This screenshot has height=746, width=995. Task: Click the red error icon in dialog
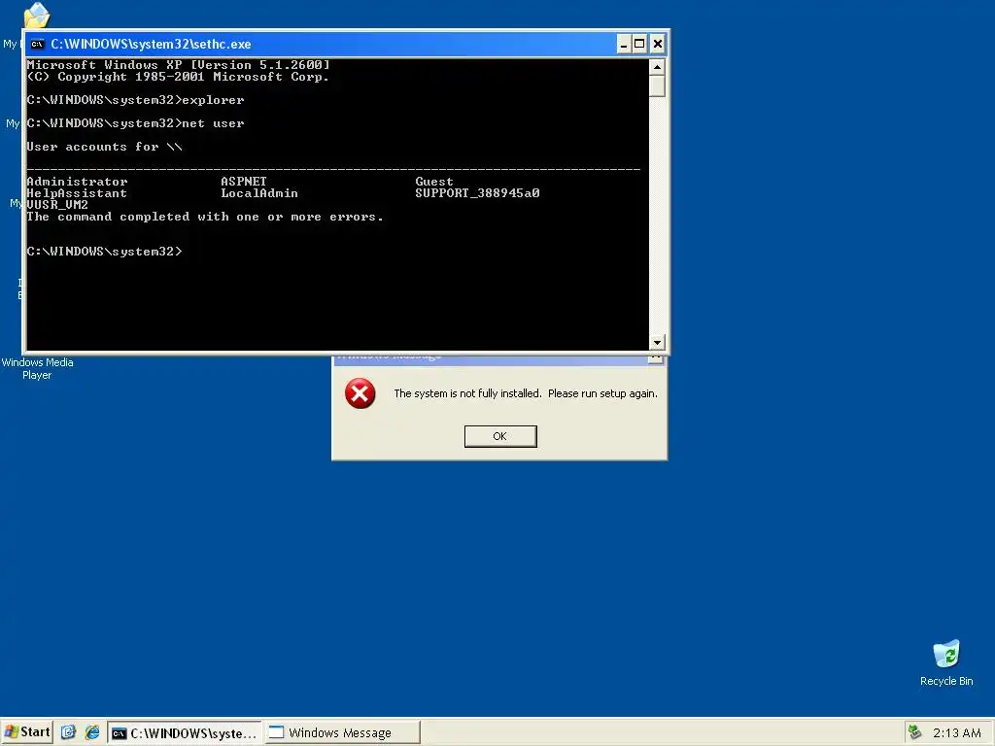[360, 393]
